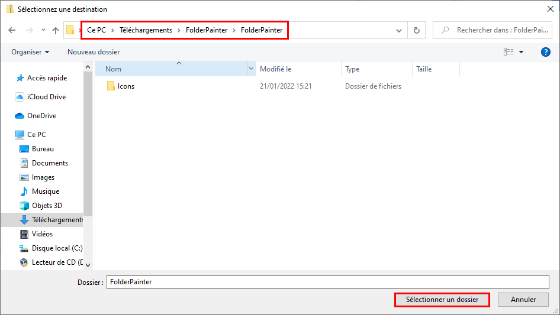
Task: Open Bureau in navigation pane
Action: click(x=43, y=149)
